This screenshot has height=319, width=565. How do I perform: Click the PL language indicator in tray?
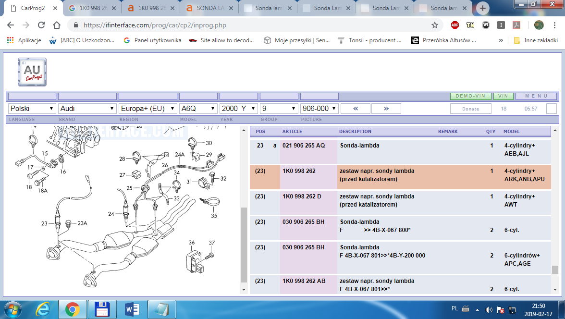454,308
